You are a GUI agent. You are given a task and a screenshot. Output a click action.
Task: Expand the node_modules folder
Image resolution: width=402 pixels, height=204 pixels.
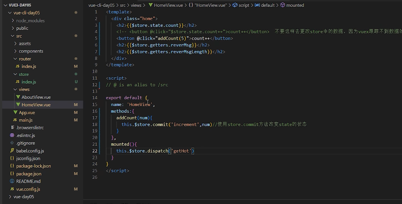13,20
